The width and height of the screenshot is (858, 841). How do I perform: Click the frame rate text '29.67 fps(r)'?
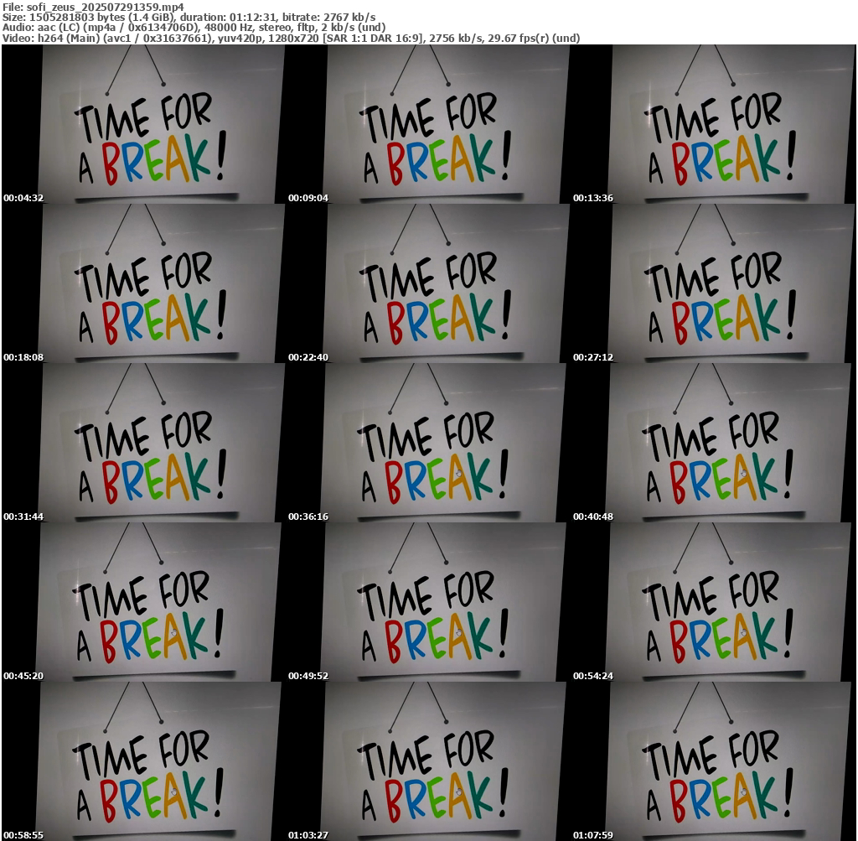pos(518,38)
